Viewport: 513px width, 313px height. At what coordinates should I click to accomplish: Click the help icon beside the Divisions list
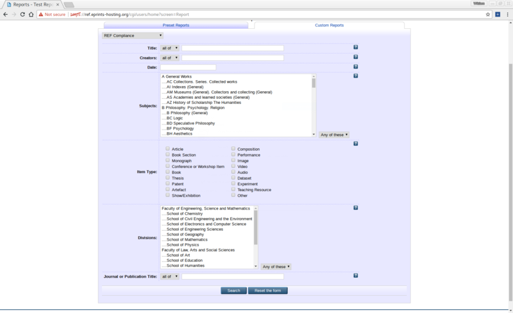coord(356,208)
